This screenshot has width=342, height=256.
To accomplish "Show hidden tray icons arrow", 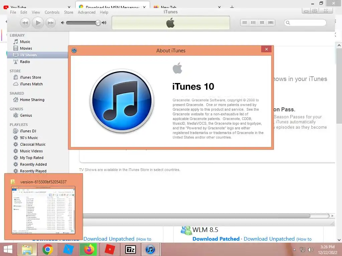I will (x=295, y=250).
